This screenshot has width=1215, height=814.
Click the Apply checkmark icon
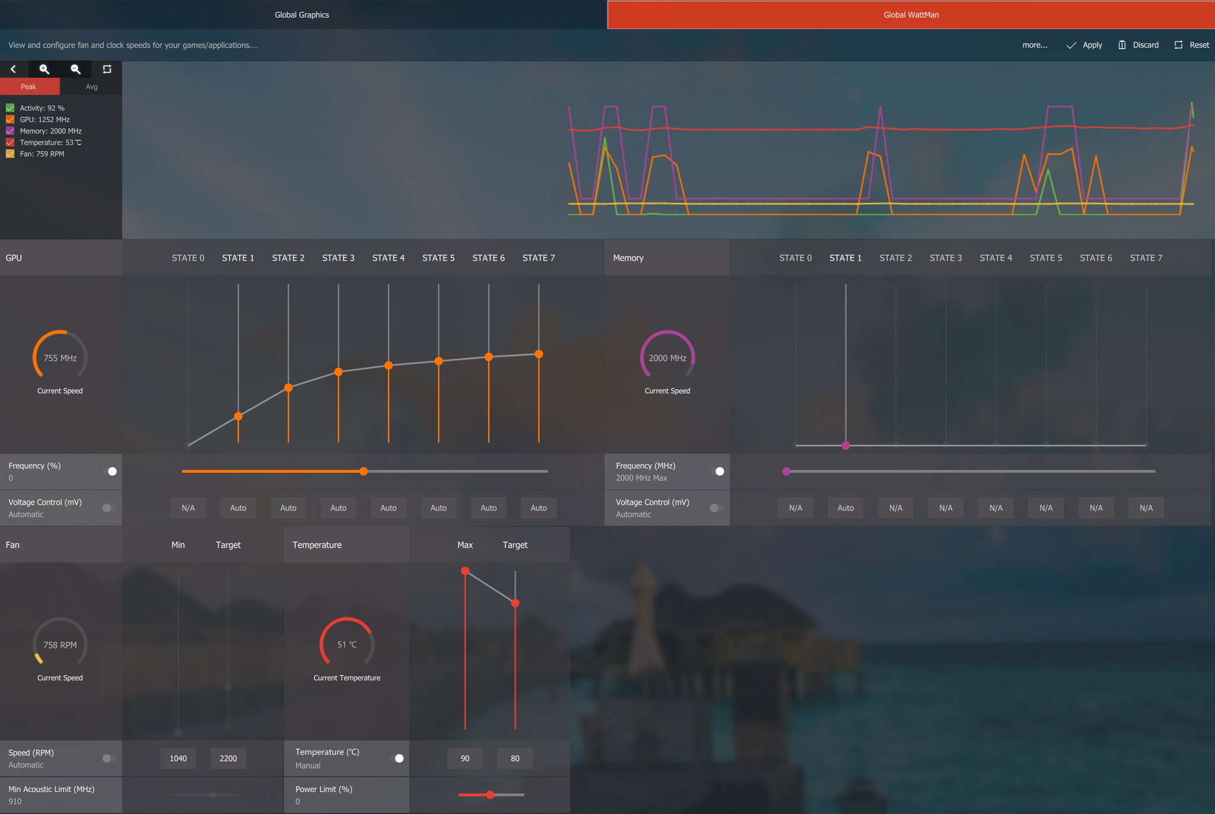click(1071, 45)
